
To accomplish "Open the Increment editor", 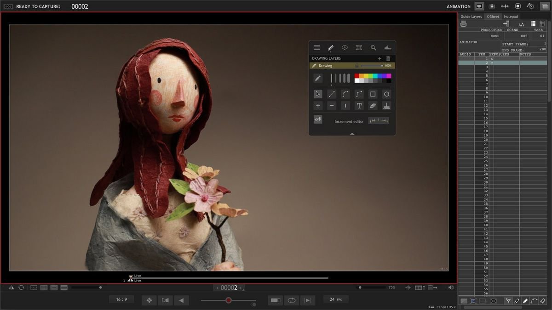I will click(x=379, y=121).
